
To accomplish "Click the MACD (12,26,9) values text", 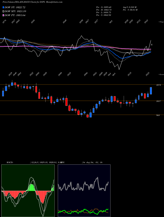I will (x=46, y=162).
